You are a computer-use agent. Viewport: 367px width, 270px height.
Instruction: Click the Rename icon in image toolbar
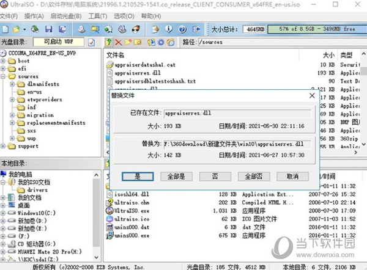click(x=138, y=42)
